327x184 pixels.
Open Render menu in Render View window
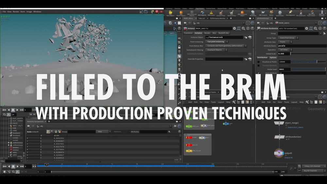point(16,12)
